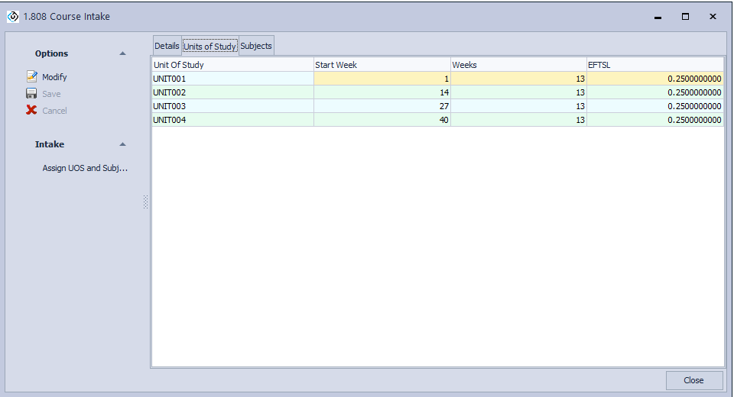
Task: Maximize the Course Intake window
Action: click(x=685, y=17)
